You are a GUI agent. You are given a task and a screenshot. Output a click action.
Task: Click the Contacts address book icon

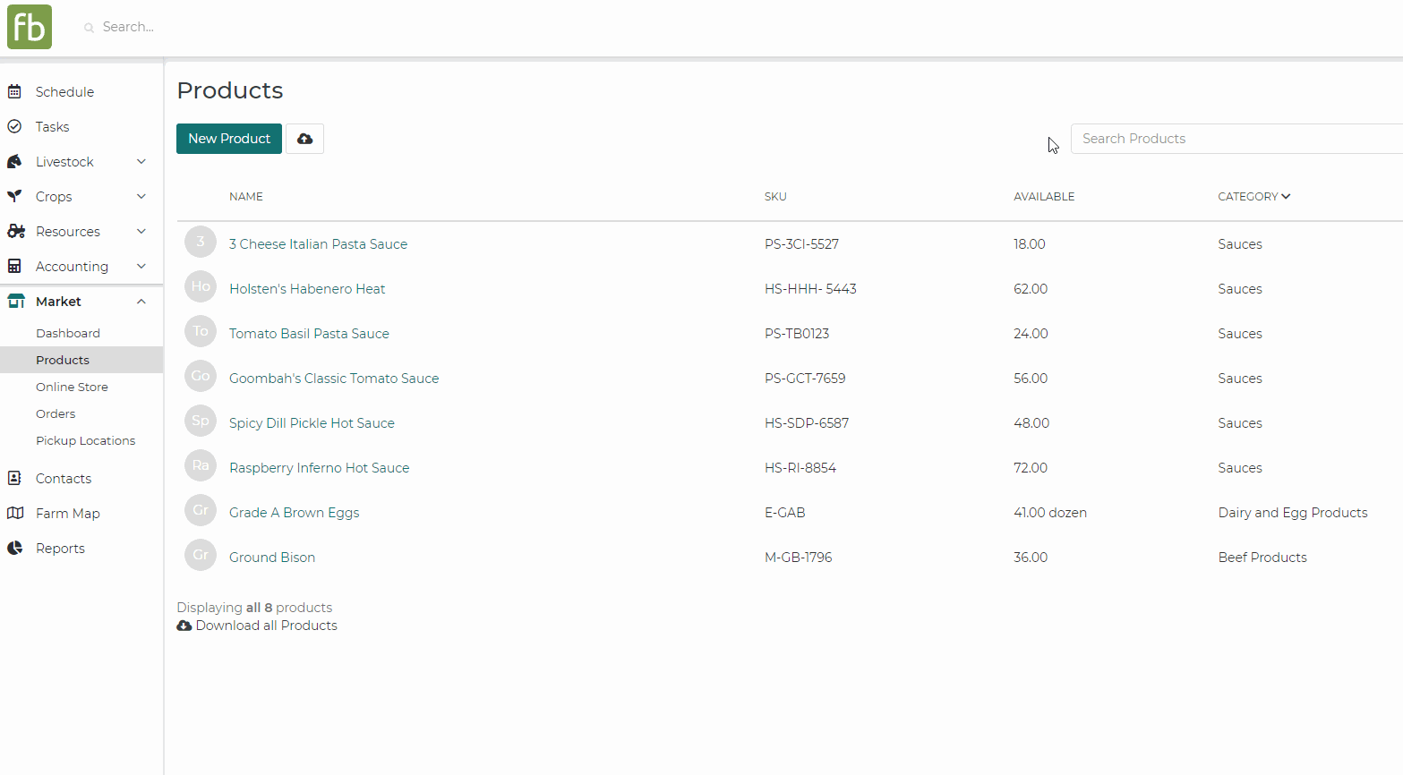(x=14, y=479)
